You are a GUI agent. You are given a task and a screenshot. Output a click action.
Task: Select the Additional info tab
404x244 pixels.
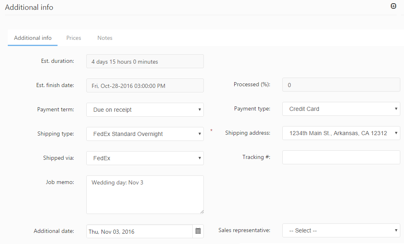point(33,38)
